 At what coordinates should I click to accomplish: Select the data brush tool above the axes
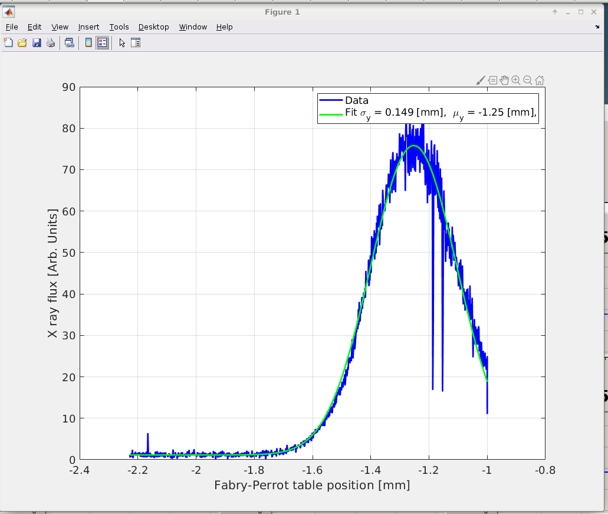pos(481,80)
